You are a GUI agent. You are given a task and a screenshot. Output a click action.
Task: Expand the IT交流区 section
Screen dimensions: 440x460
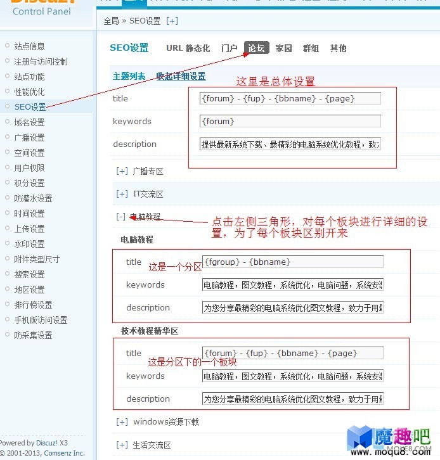click(x=122, y=194)
